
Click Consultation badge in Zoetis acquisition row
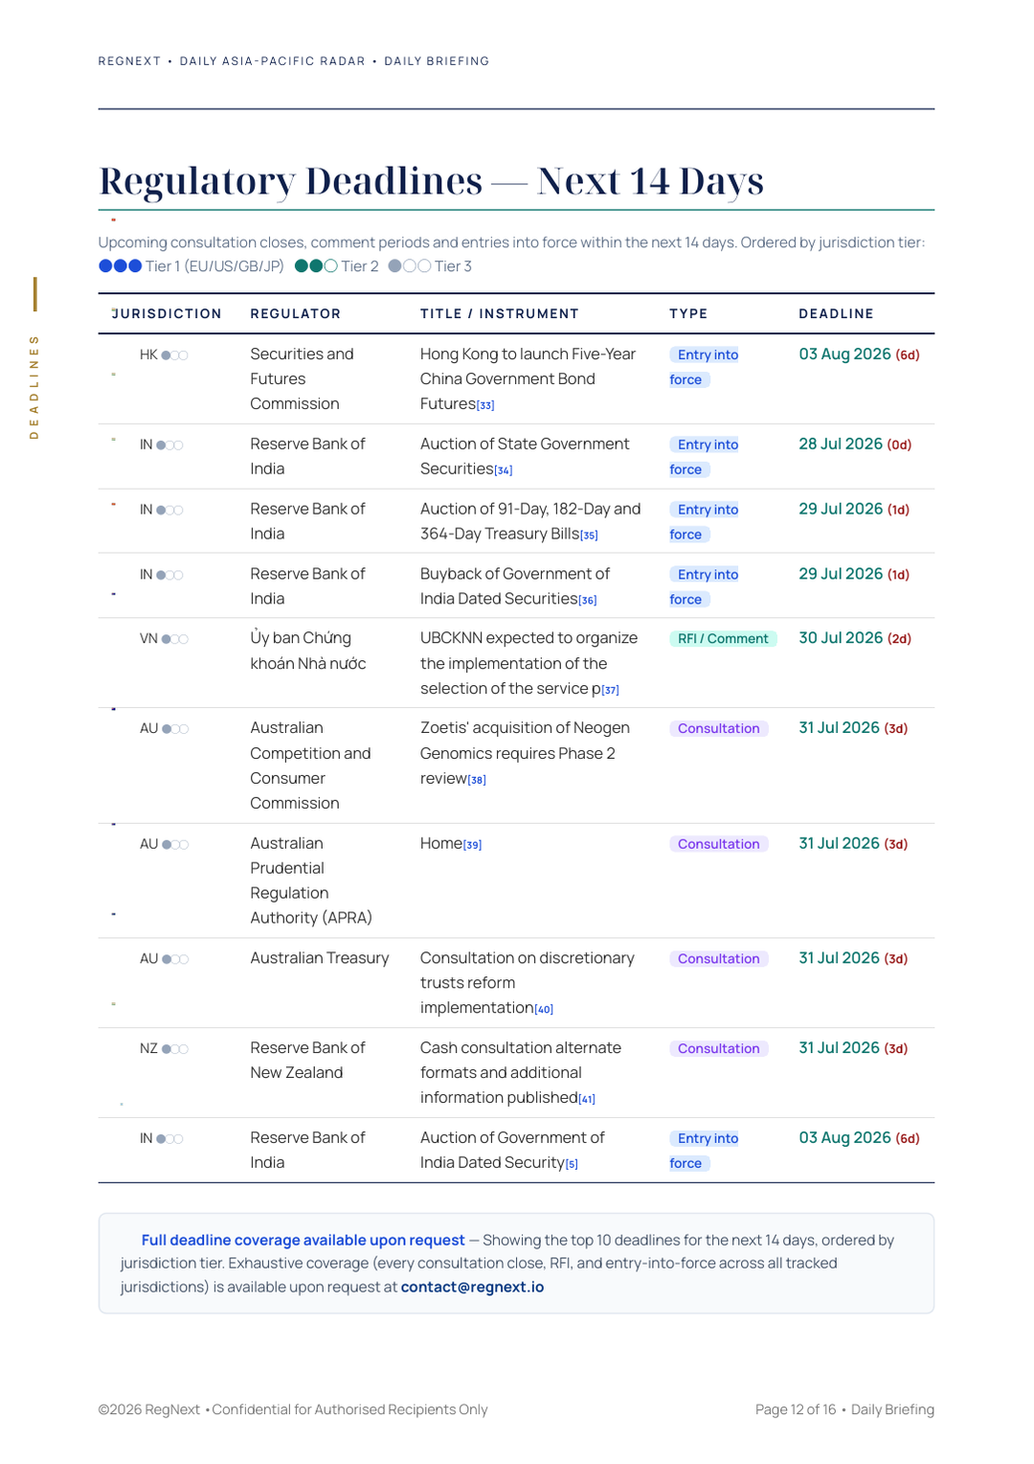click(x=719, y=728)
